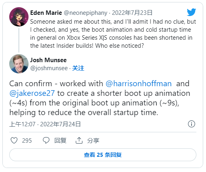The height and width of the screenshot is (172, 206).
Task: Follow Josh Munsee via 关注 link
Action: pyautogui.click(x=78, y=68)
